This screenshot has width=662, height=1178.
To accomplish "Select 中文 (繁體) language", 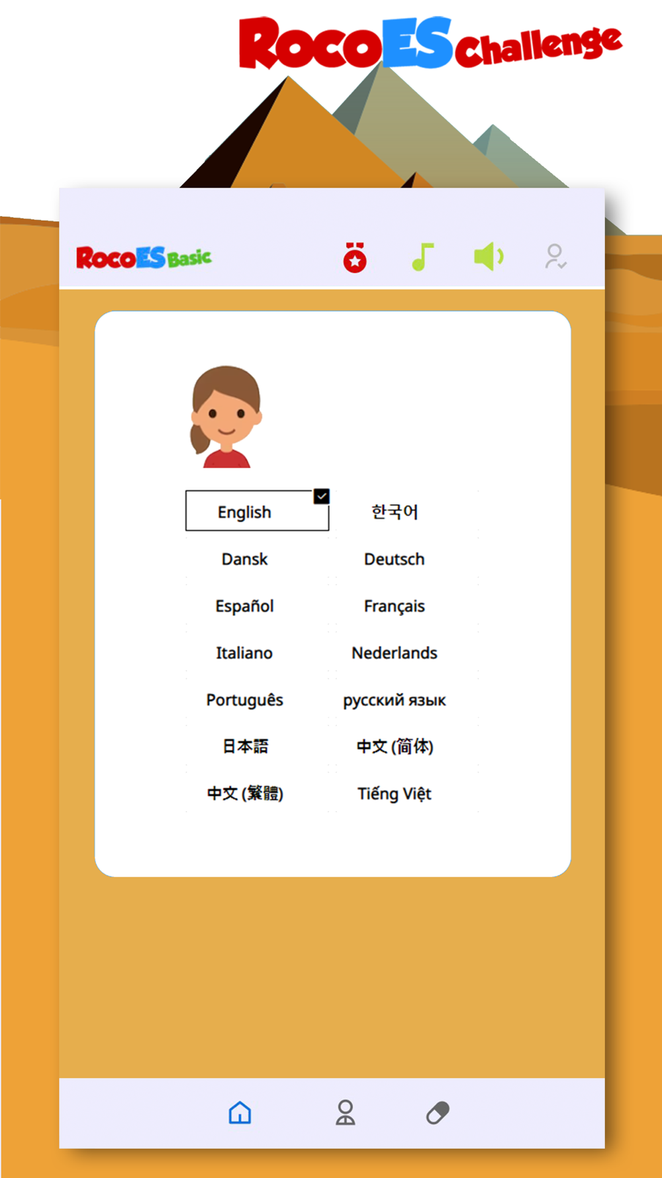I will [244, 794].
